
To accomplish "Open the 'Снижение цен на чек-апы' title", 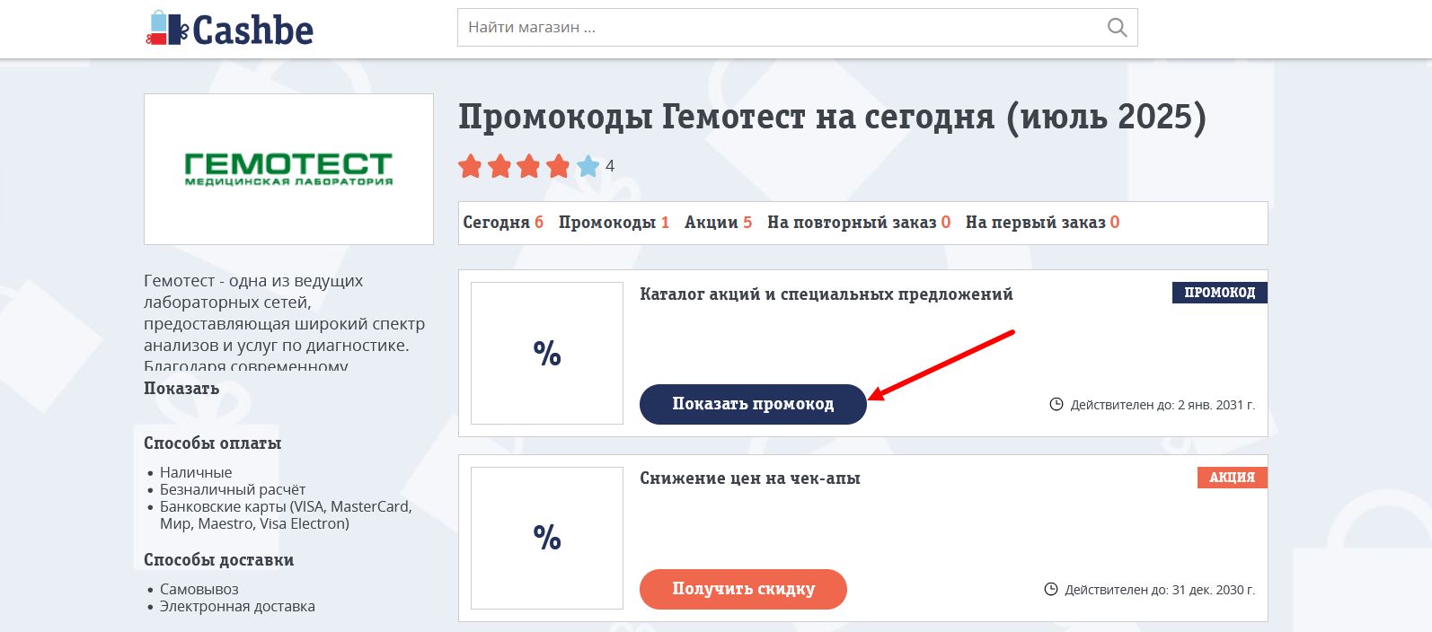I will (x=750, y=478).
